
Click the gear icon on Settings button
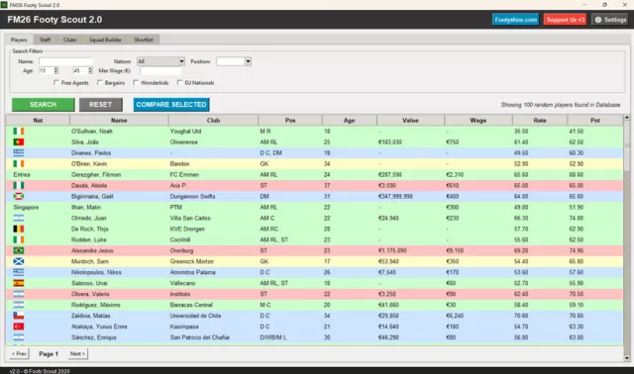(x=598, y=20)
